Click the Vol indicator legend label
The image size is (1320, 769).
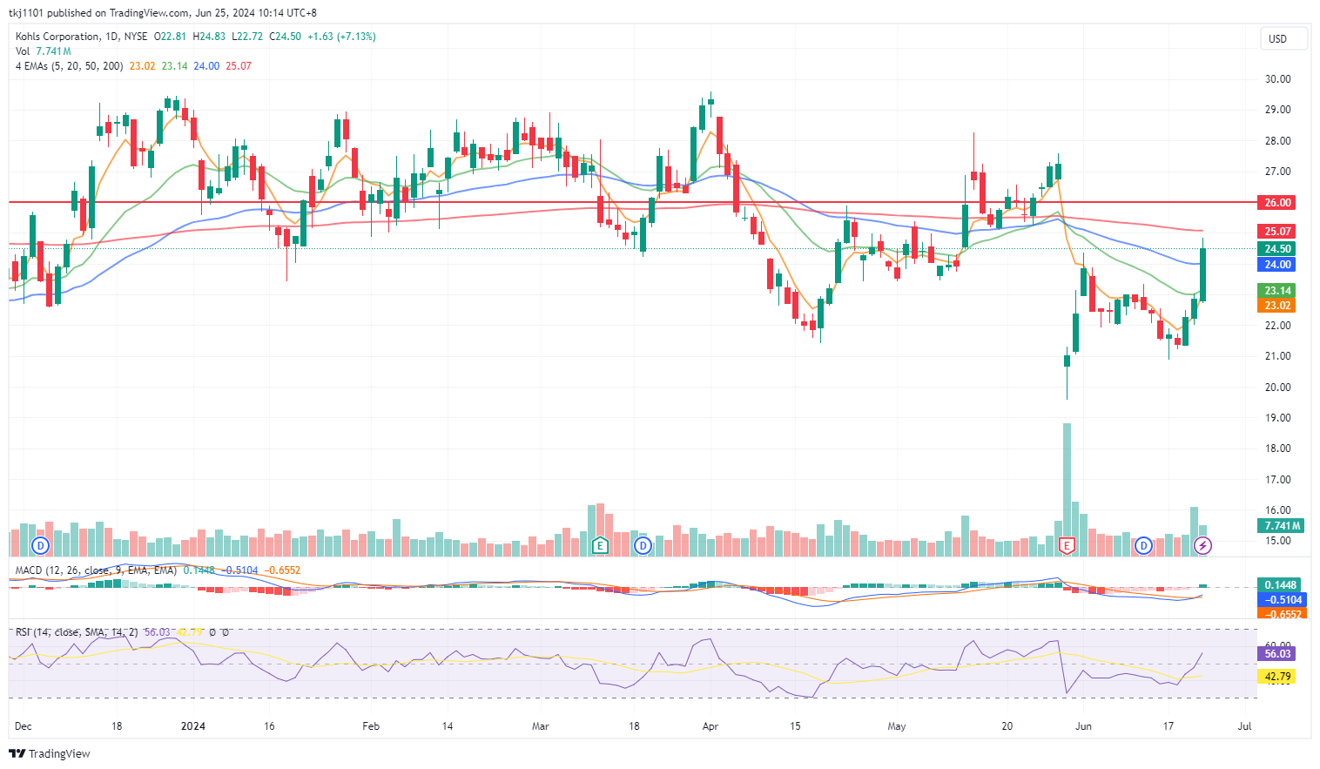pos(23,51)
